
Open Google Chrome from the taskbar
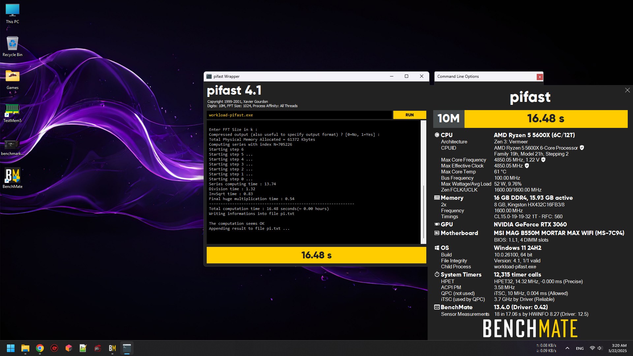point(40,348)
